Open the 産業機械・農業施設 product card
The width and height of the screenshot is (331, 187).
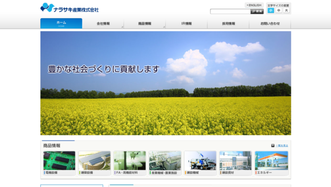click(165, 163)
